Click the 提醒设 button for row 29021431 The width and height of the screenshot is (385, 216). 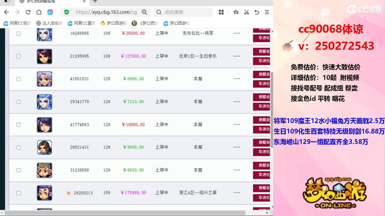pos(261,142)
